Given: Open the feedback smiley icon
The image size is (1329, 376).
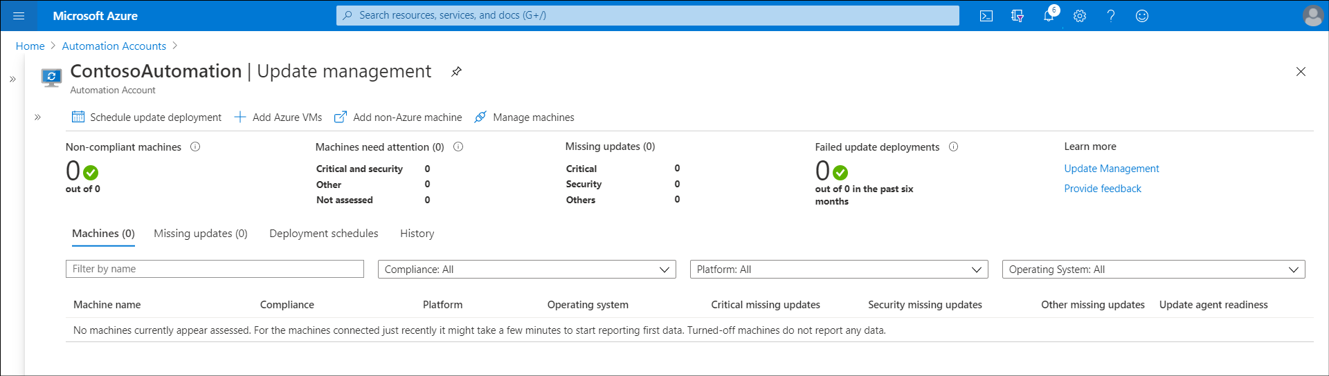Looking at the screenshot, I should (1142, 16).
